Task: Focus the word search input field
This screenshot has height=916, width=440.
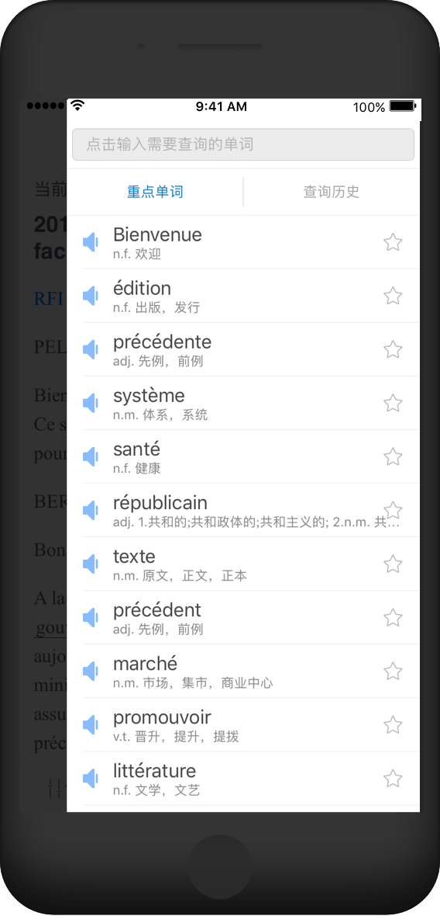Action: tap(243, 144)
